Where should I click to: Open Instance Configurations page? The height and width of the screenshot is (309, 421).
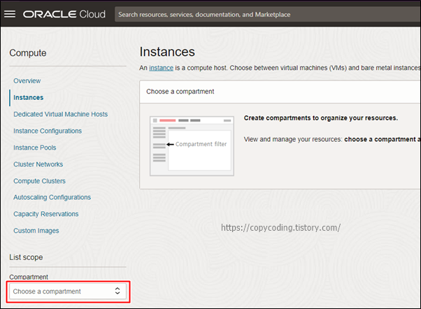point(48,131)
